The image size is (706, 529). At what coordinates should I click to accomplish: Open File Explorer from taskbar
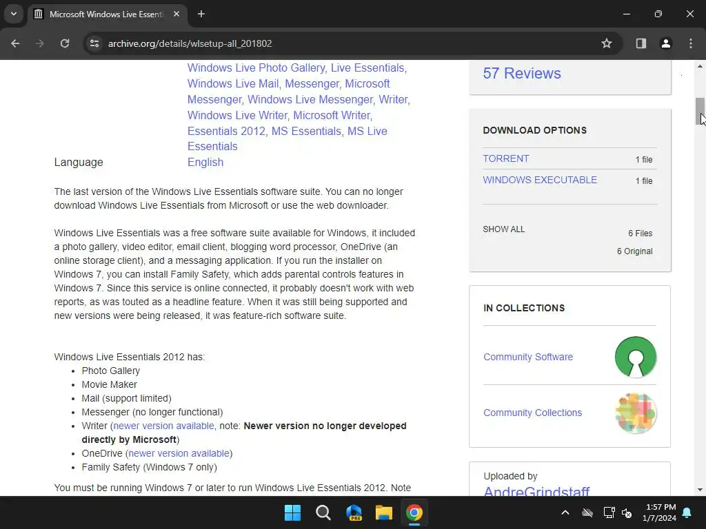coord(384,512)
